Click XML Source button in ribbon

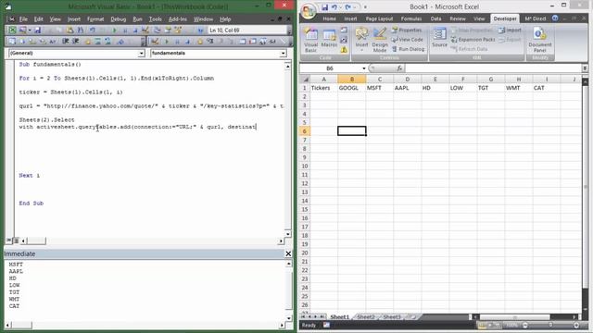click(x=439, y=38)
